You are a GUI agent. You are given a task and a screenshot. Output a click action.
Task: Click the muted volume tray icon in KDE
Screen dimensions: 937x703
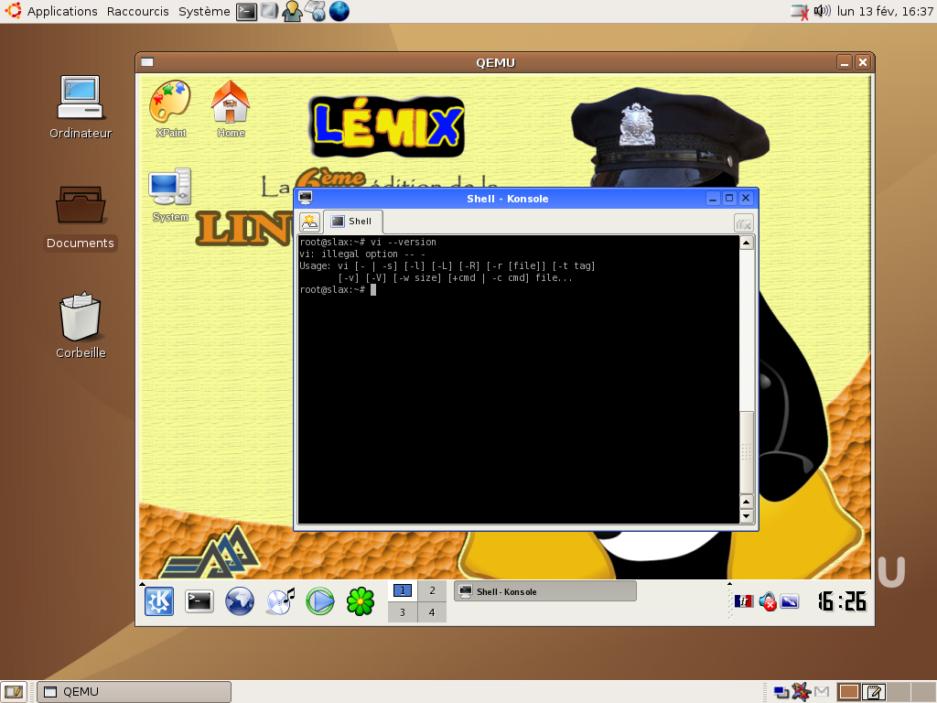click(x=768, y=601)
